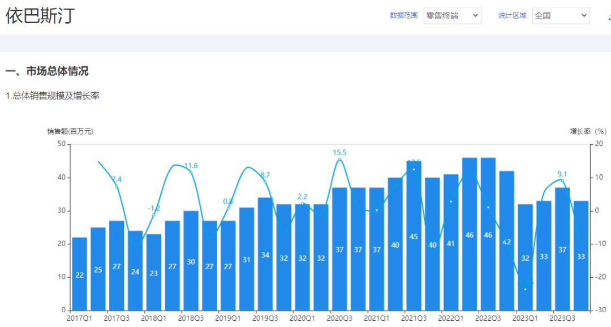Expand the 全国 statistics region dropdown
Screen dimensions: 611x327
[x=561, y=16]
